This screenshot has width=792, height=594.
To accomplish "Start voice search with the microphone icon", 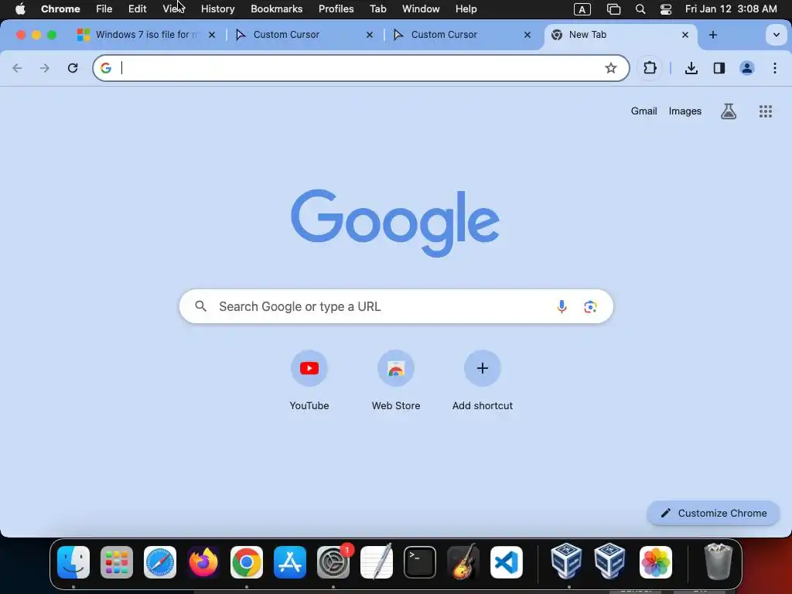I will click(562, 306).
